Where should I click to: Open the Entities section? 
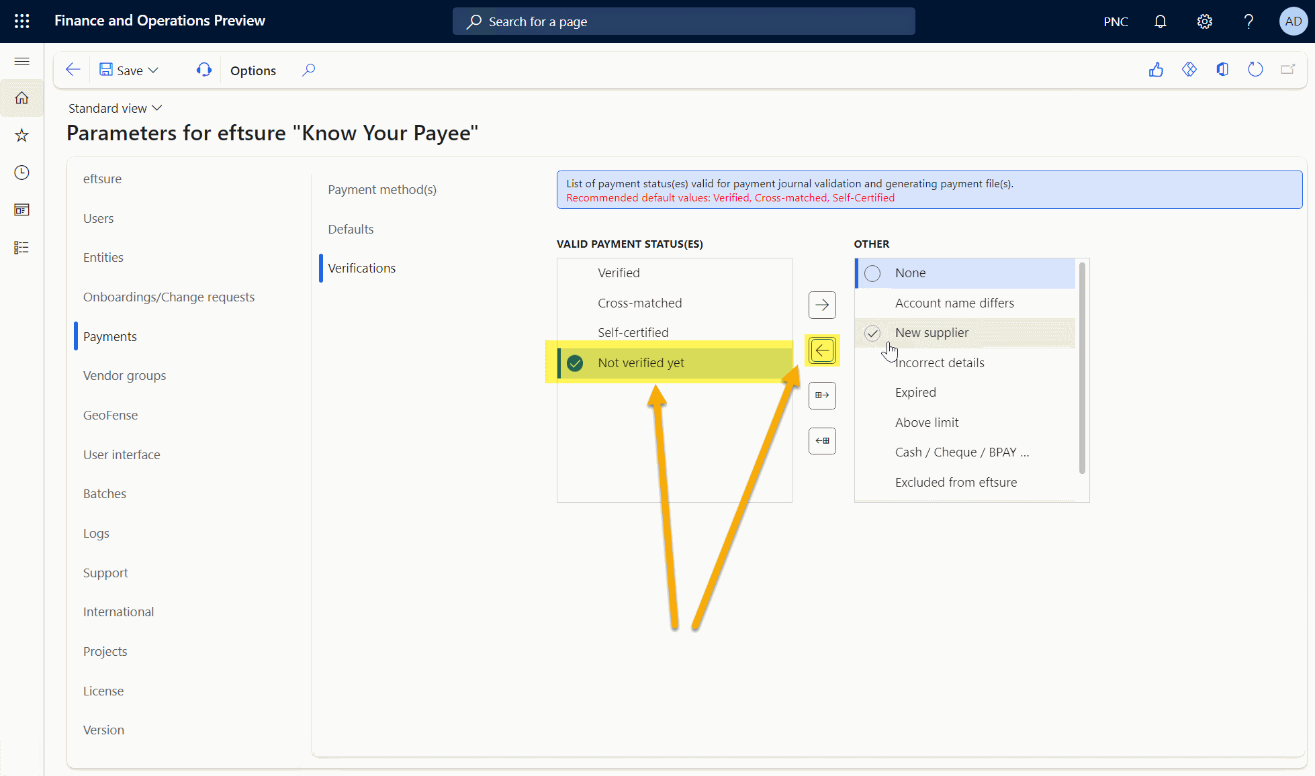pos(103,258)
